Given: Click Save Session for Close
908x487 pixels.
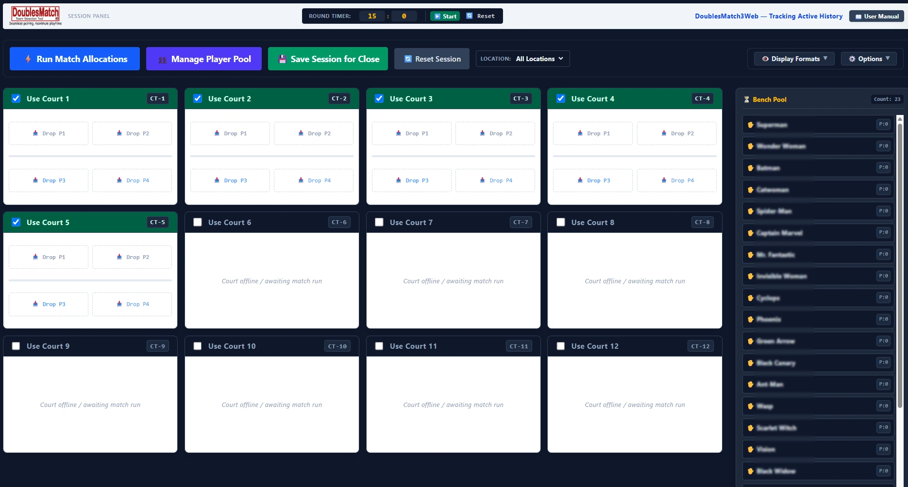Looking at the screenshot, I should [328, 59].
